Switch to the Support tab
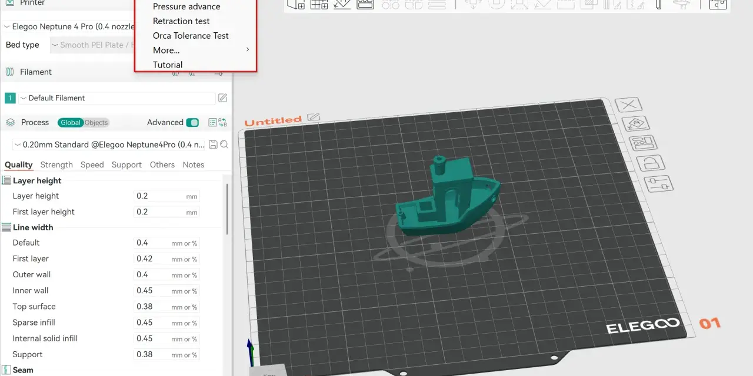This screenshot has height=376, width=753. coord(126,165)
